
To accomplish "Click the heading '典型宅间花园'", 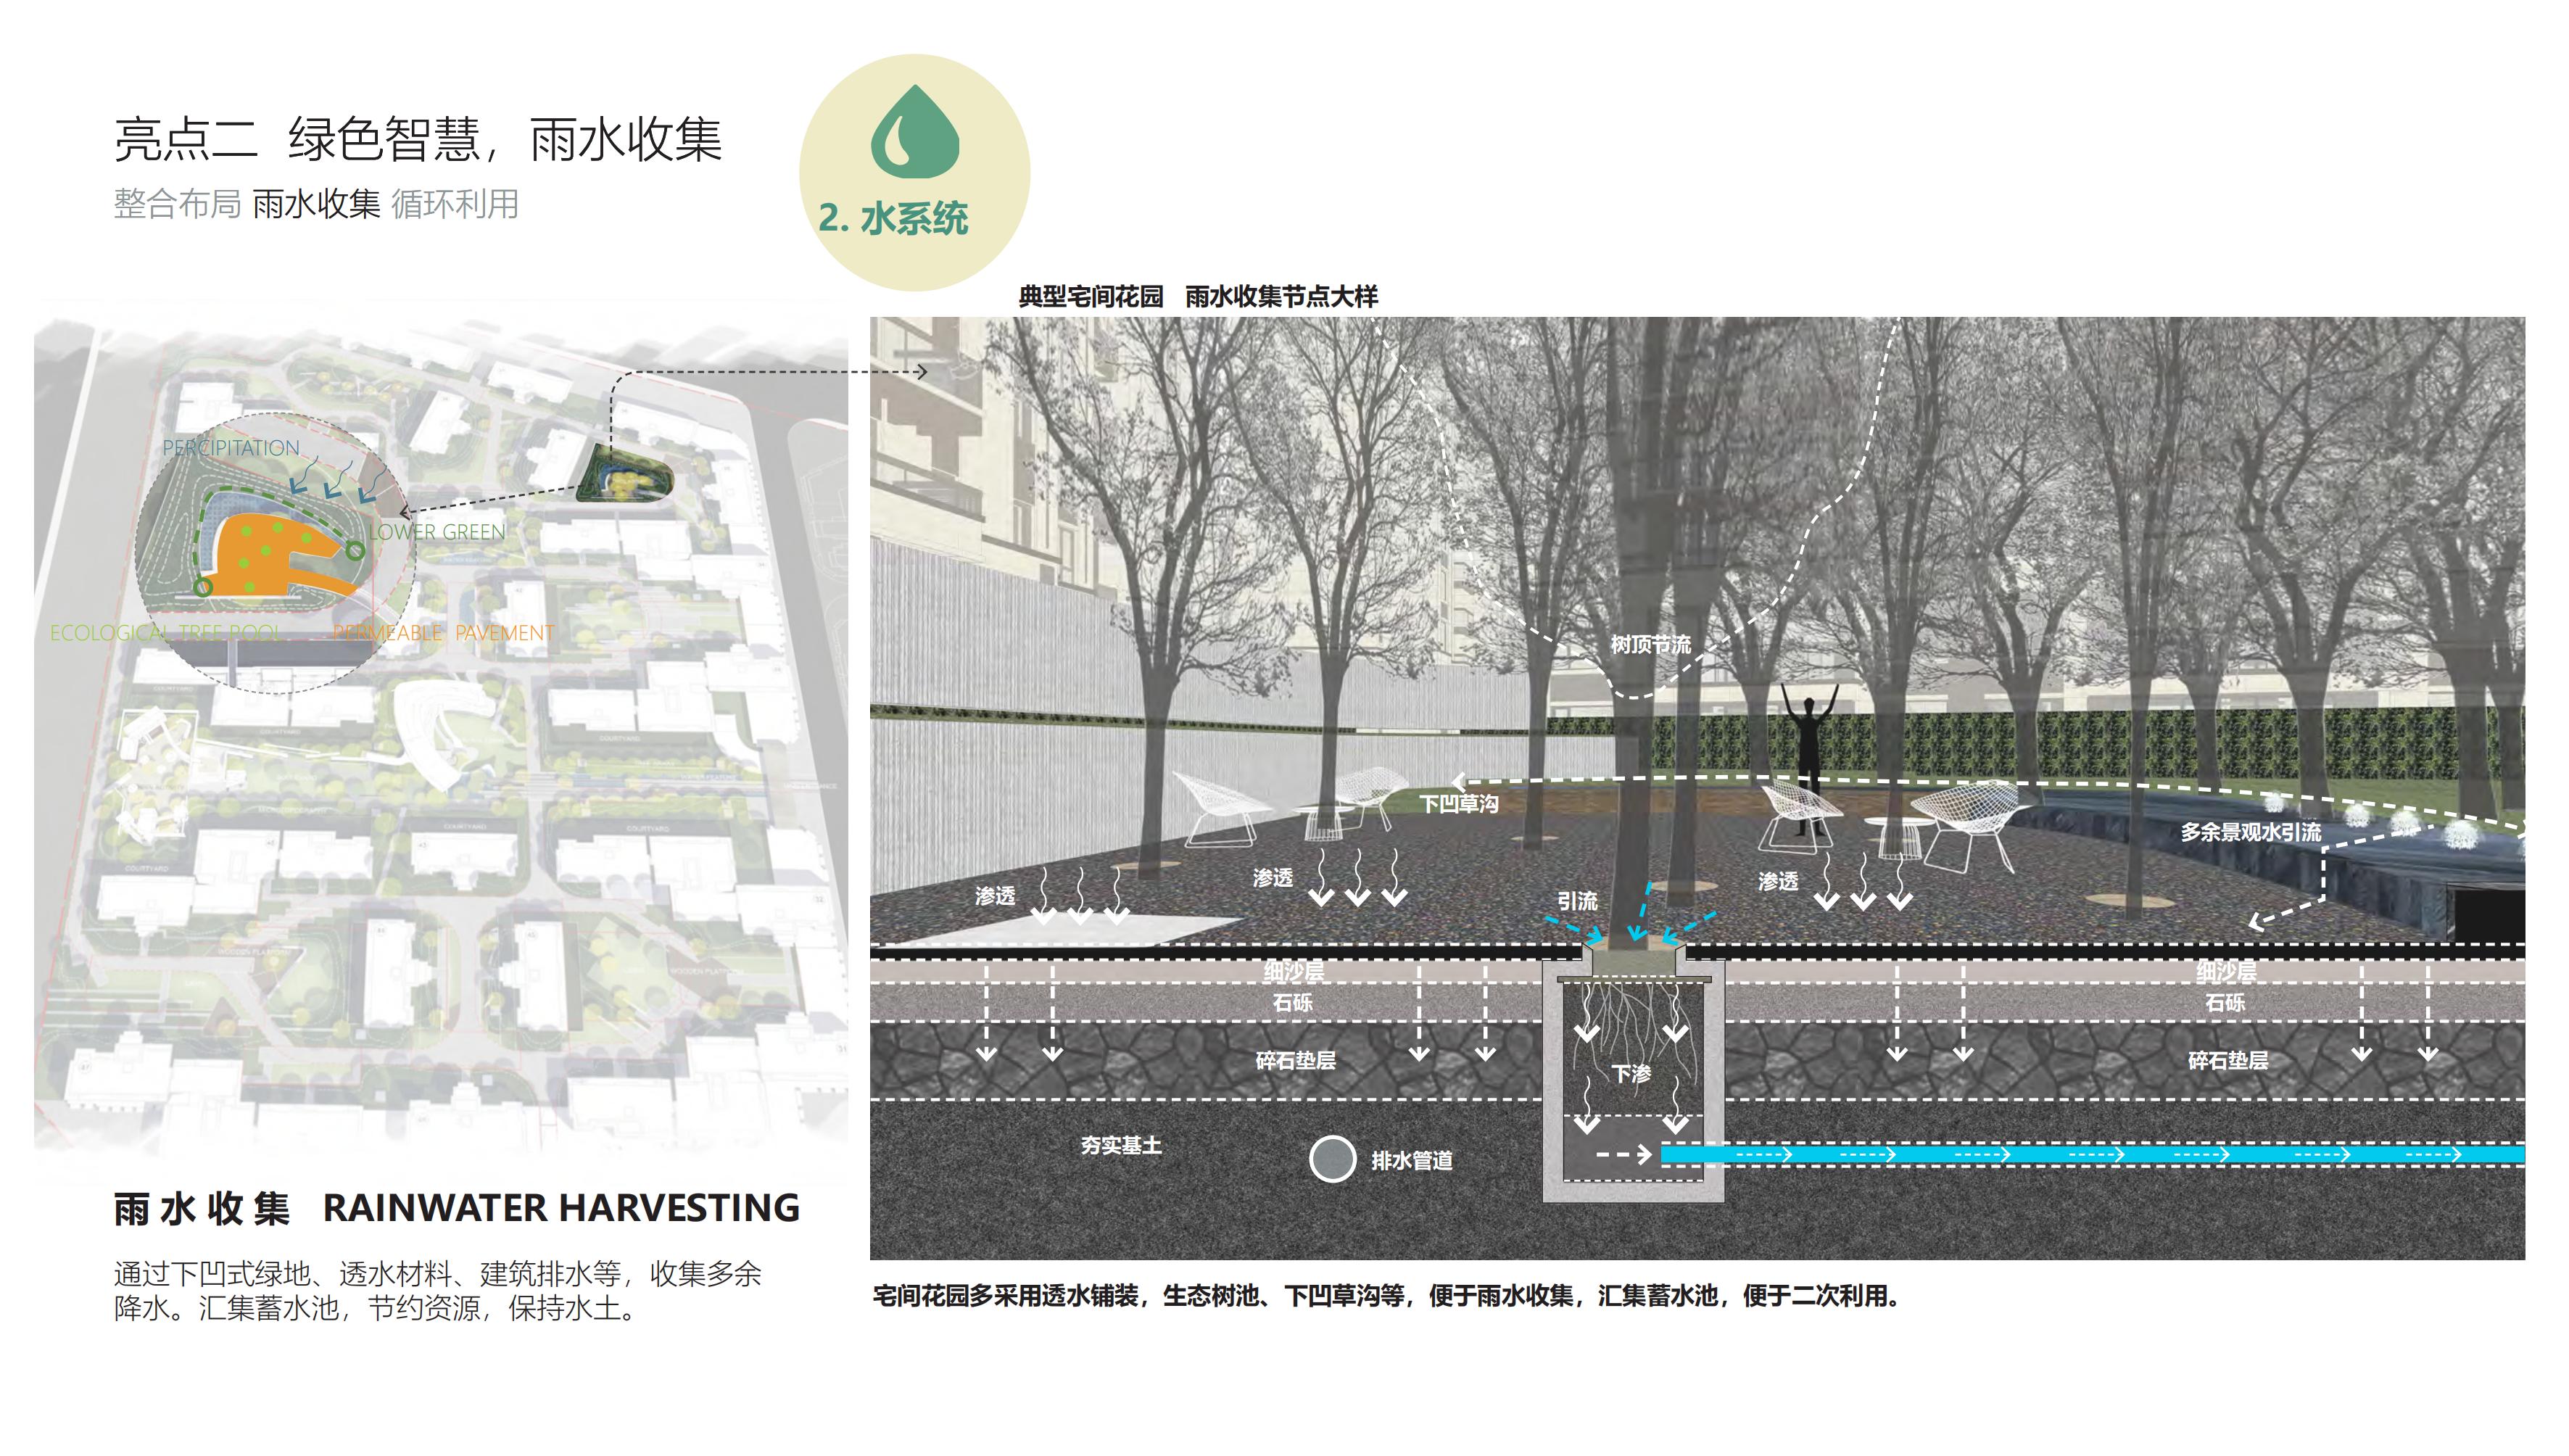I will 1091,296.
